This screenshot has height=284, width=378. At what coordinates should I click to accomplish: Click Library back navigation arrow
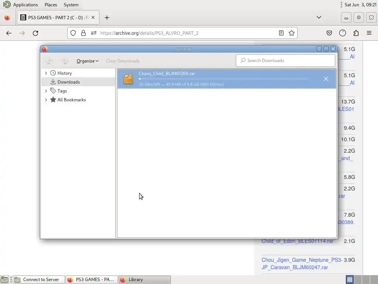click(x=49, y=61)
